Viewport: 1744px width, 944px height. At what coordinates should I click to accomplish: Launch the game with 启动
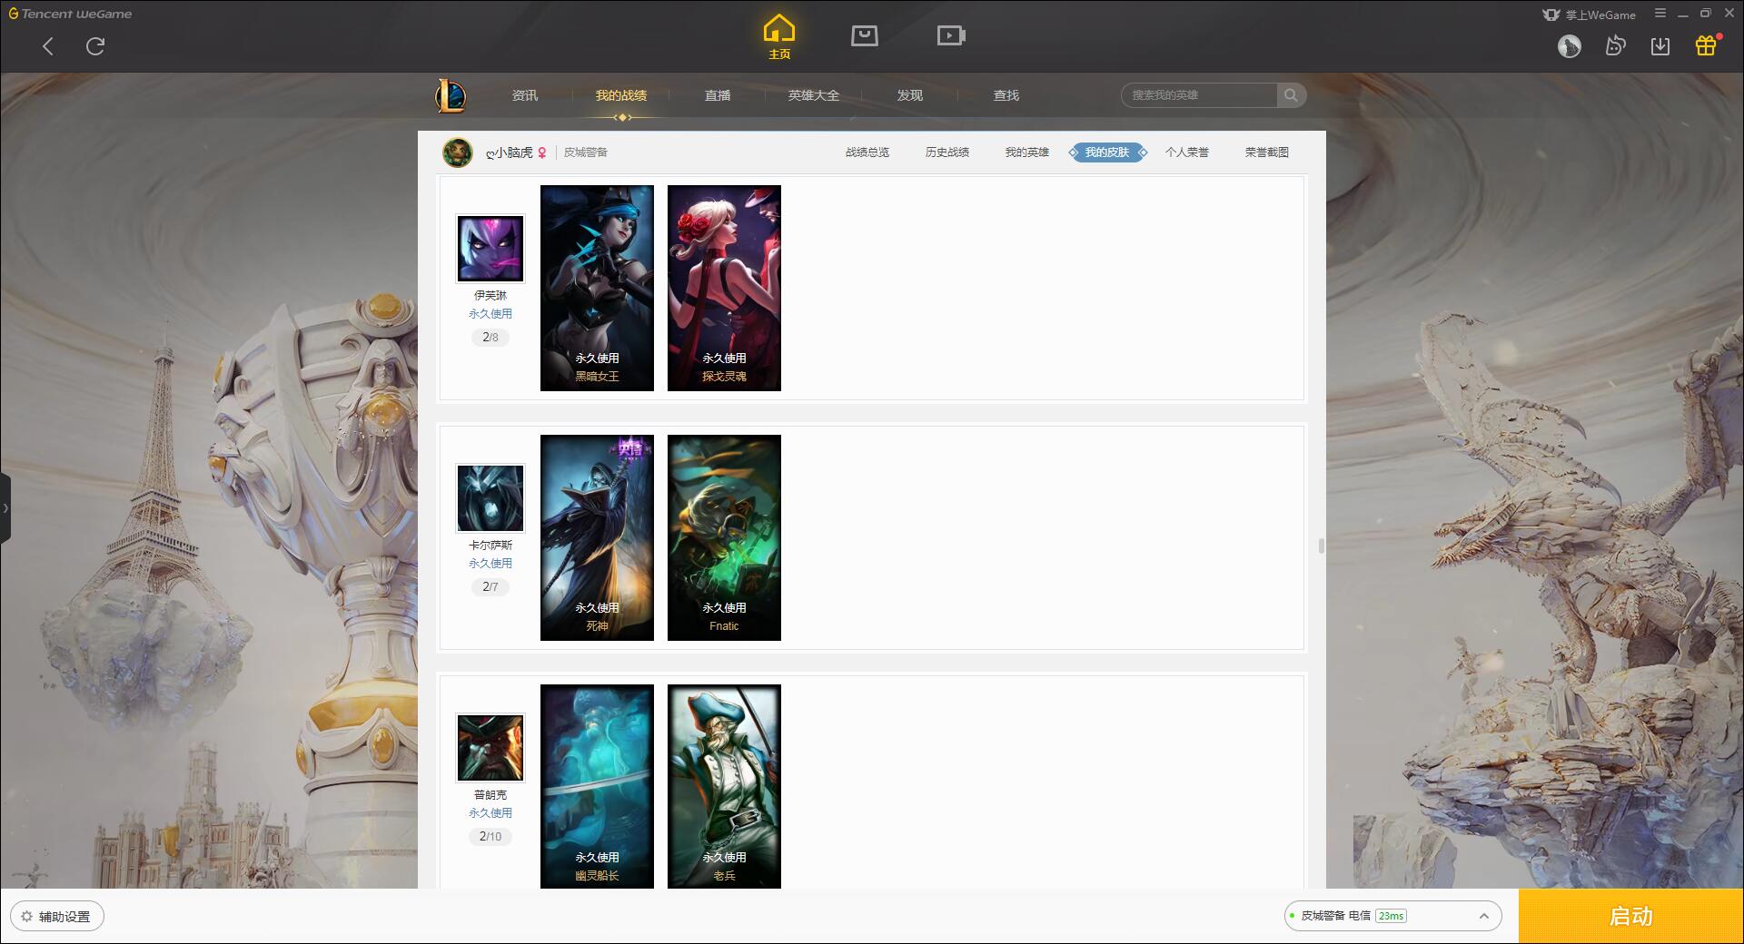(1631, 916)
